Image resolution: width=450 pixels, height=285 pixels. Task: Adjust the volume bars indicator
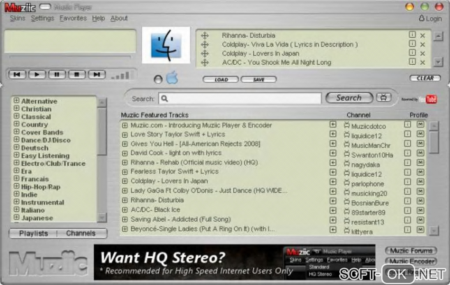coord(120,76)
